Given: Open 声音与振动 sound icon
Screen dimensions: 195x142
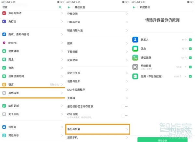Looking at the screenshot, I should tap(4, 13).
